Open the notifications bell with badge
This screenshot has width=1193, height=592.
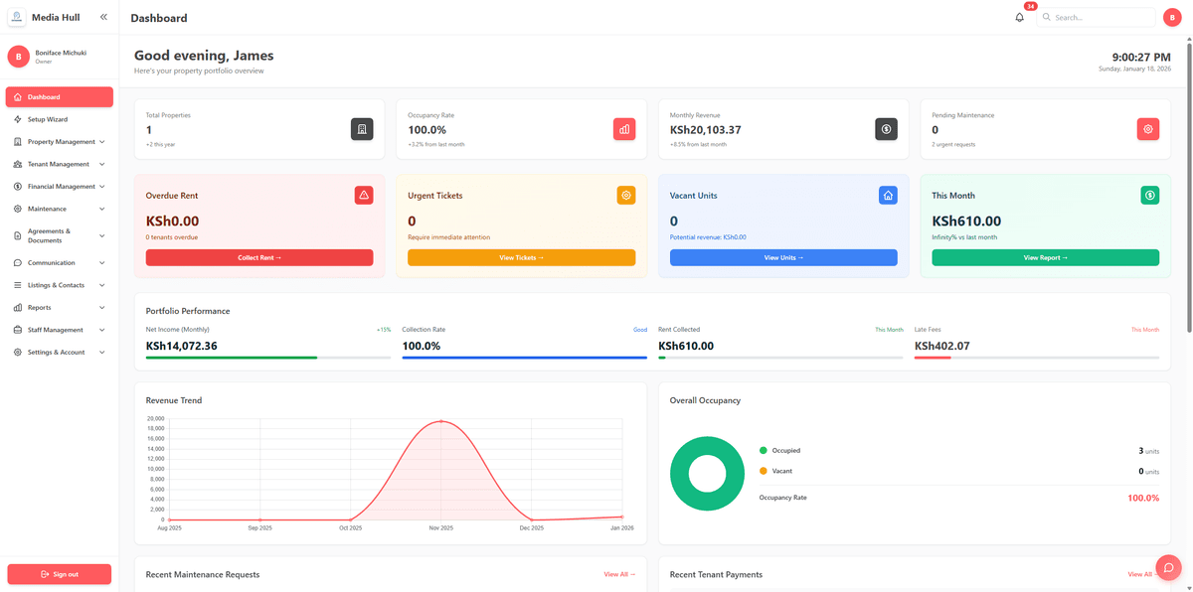(x=1018, y=16)
